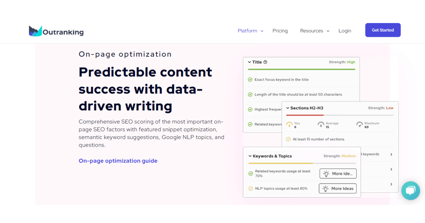Toggle 'At least 15 number of sections' check
The height and width of the screenshot is (223, 425).
pyautogui.click(x=288, y=139)
